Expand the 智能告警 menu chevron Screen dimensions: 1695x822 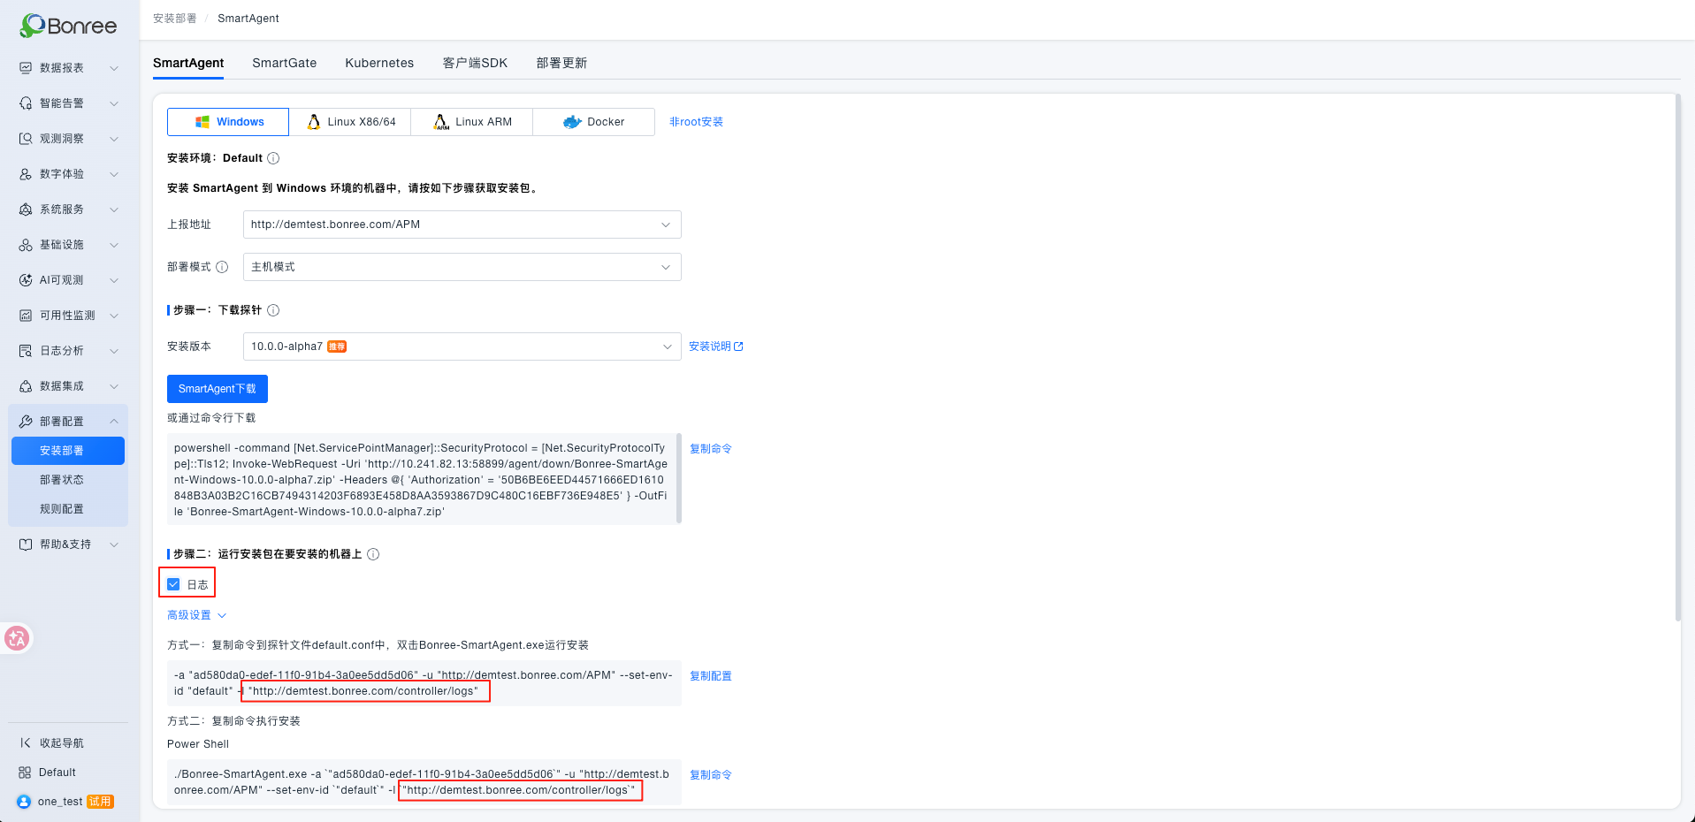pyautogui.click(x=114, y=103)
